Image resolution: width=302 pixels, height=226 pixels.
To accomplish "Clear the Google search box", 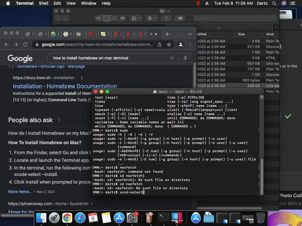I will pyautogui.click(x=172, y=58).
